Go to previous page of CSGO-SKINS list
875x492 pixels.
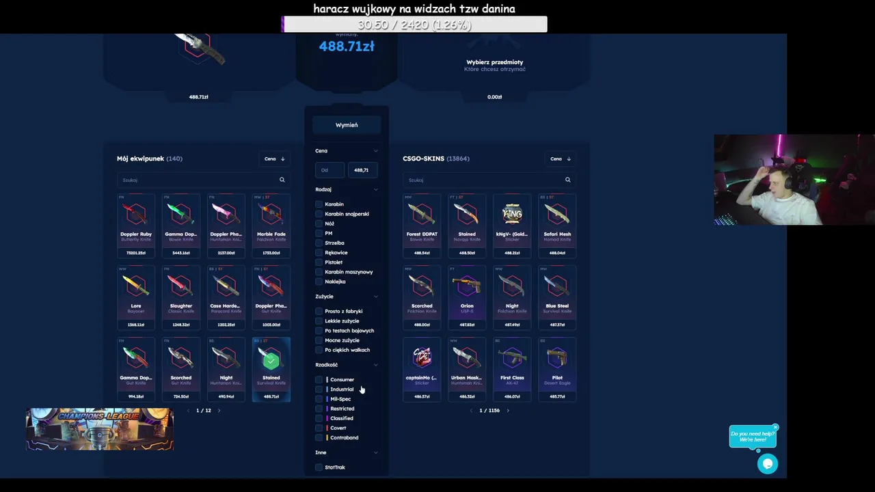[471, 410]
